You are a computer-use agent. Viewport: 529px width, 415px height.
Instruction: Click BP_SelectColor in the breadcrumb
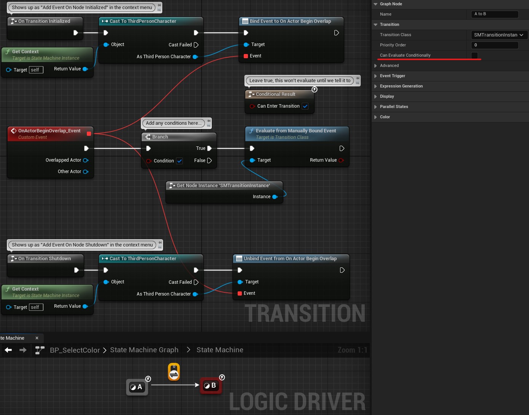coord(75,350)
